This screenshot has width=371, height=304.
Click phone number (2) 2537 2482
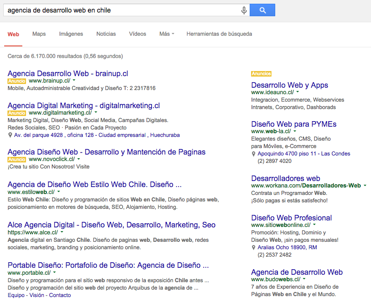click(x=274, y=255)
